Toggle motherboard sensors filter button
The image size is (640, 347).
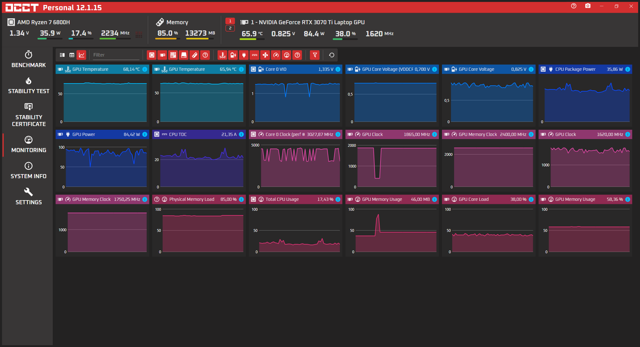173,55
